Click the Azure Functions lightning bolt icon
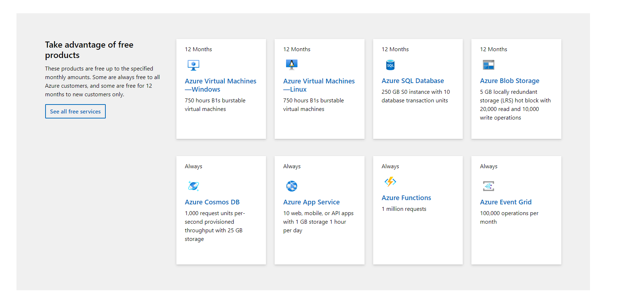The height and width of the screenshot is (296, 618). point(390,182)
